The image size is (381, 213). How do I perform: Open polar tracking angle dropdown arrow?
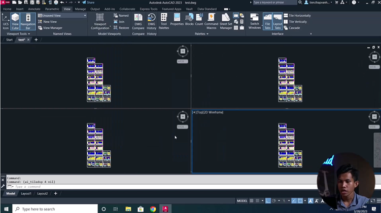[x=279, y=201]
